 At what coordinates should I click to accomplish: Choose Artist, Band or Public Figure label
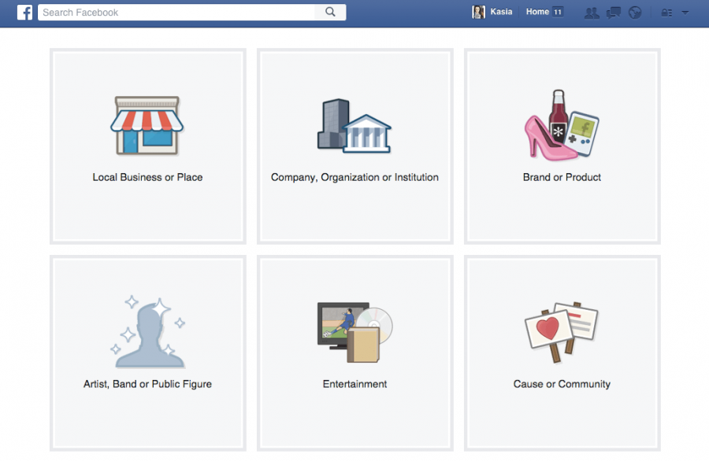tap(147, 384)
